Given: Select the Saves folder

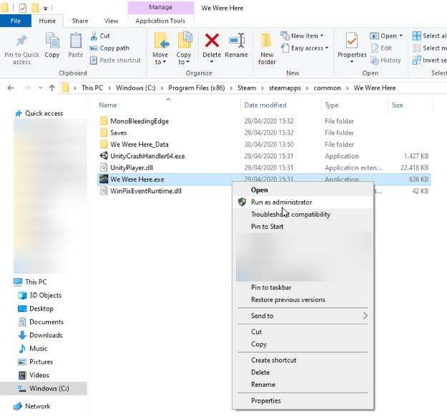Looking at the screenshot, I should [118, 133].
